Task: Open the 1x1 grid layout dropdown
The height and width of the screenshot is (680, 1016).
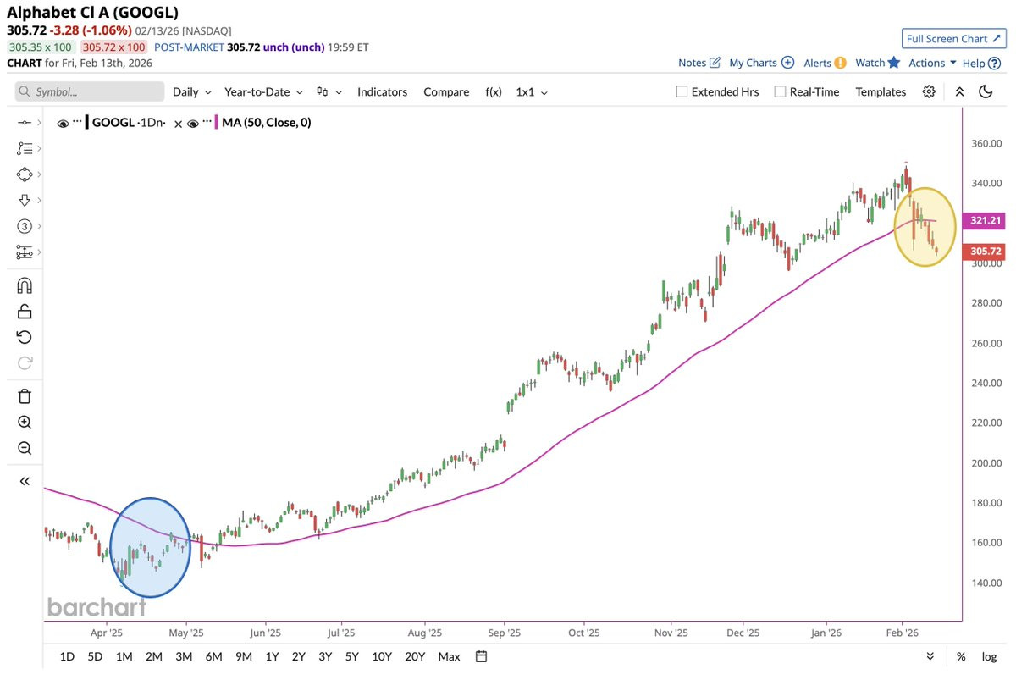Action: coord(532,91)
